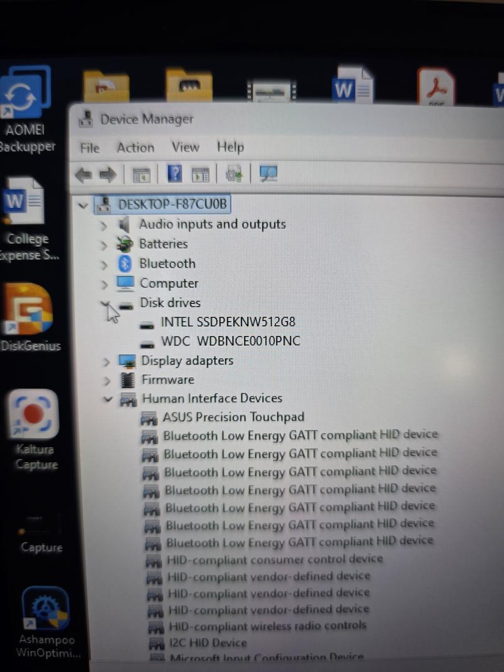Click the I2C HID Device icon
Image resolution: width=504 pixels, height=672 pixels.
click(x=156, y=643)
